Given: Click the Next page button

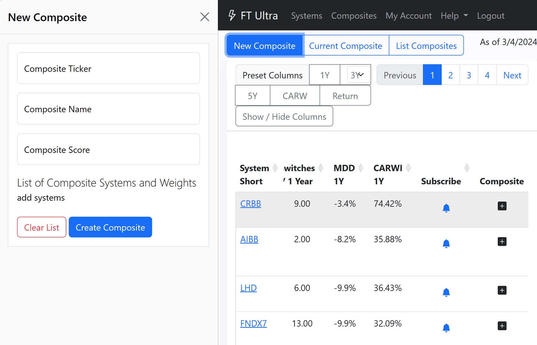Looking at the screenshot, I should point(512,75).
